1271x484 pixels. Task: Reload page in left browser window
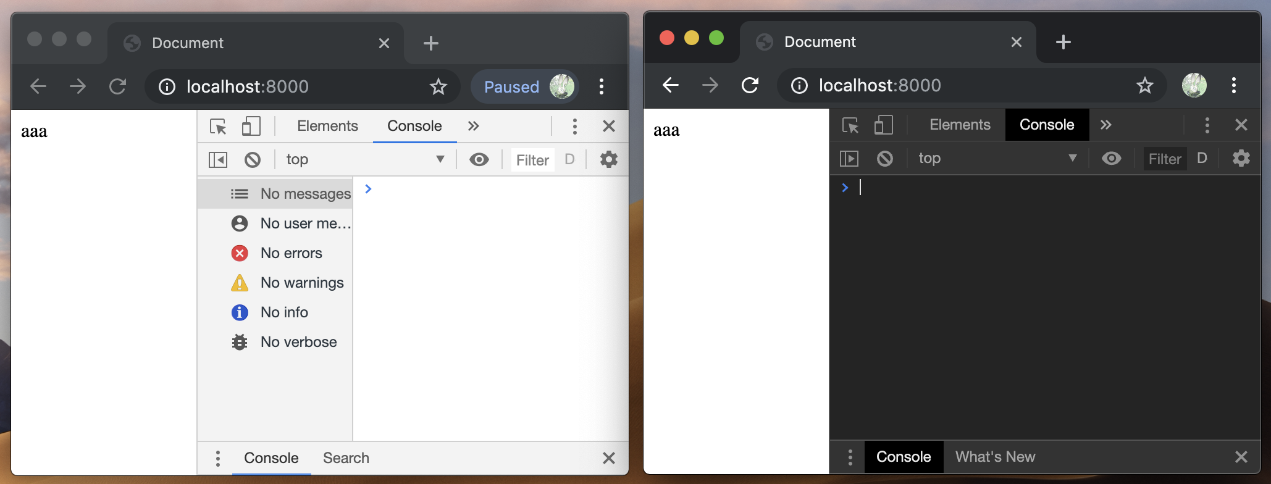tap(117, 86)
